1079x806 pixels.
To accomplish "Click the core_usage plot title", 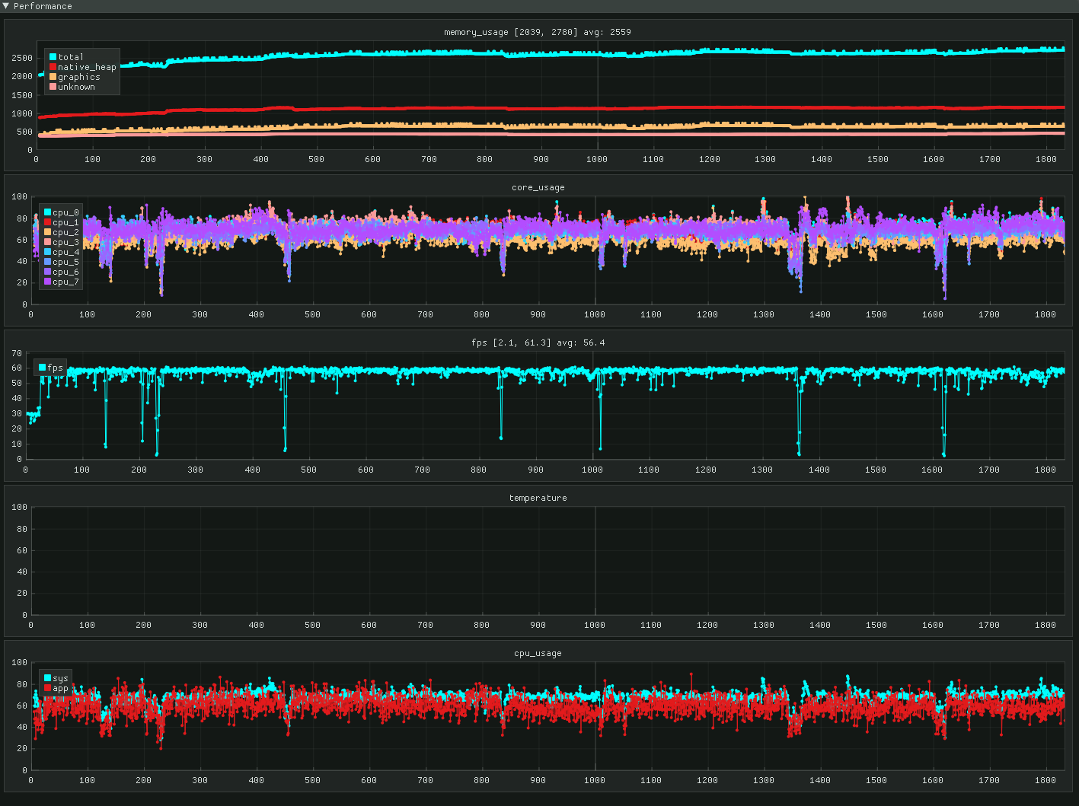I will click(x=538, y=187).
